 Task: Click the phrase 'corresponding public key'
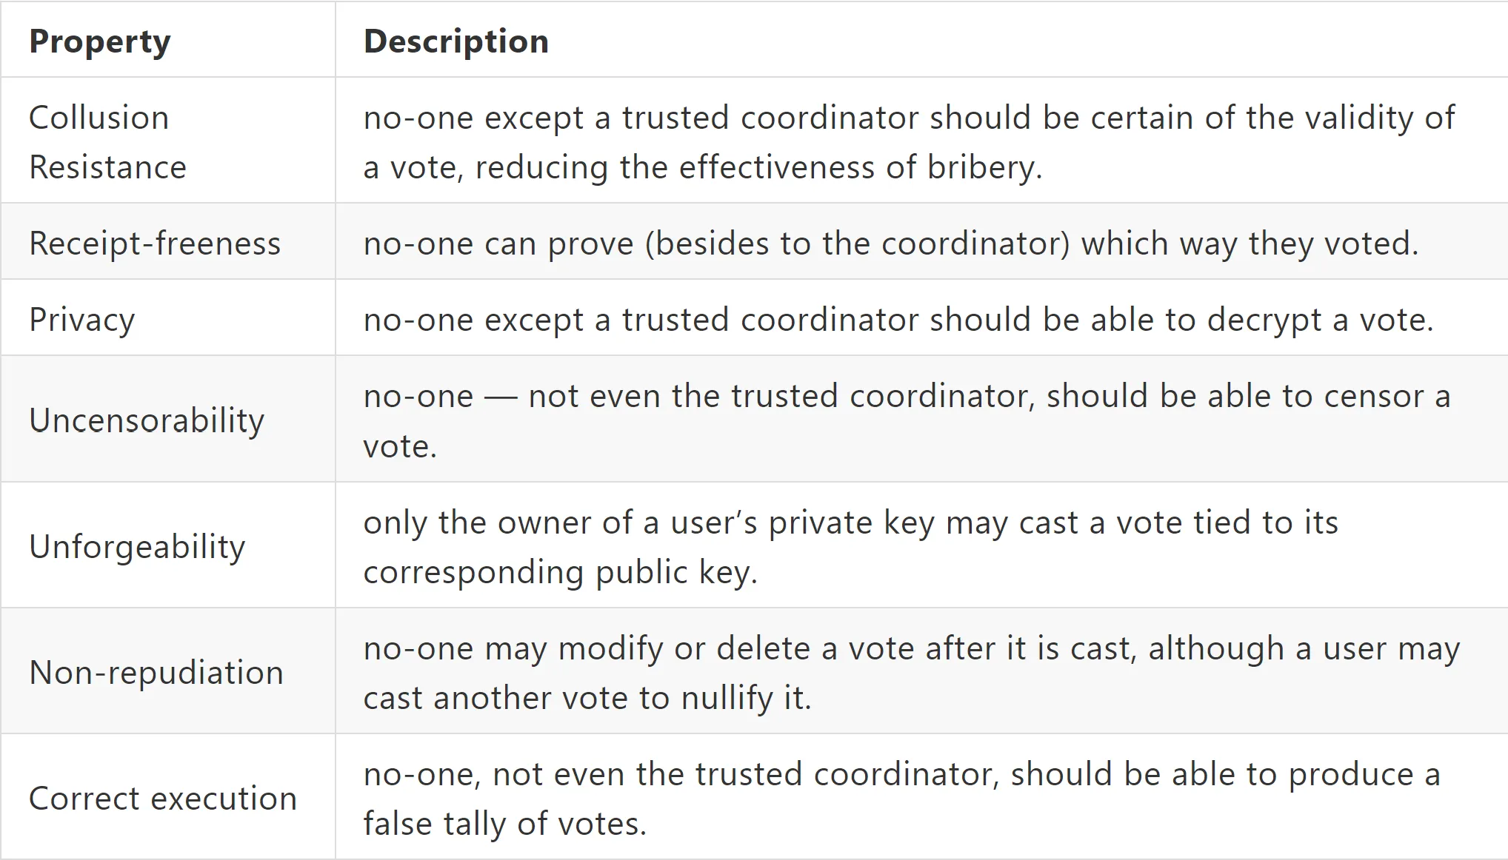coord(561,572)
